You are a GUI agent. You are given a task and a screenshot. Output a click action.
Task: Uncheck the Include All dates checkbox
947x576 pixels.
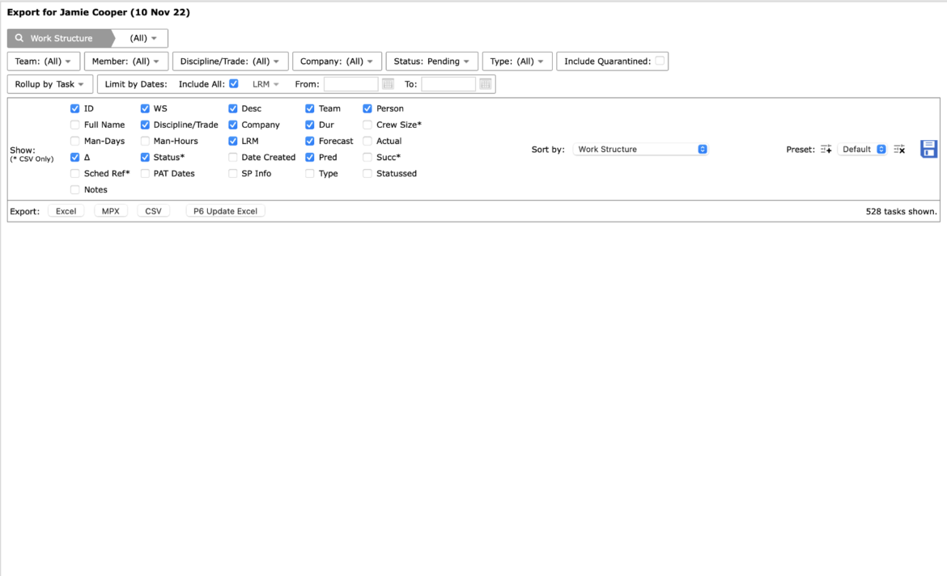pos(234,83)
